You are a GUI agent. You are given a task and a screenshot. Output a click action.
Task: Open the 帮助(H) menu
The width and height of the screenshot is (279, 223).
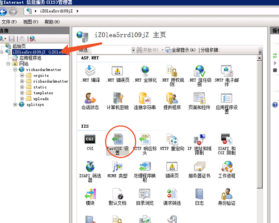point(52,22)
